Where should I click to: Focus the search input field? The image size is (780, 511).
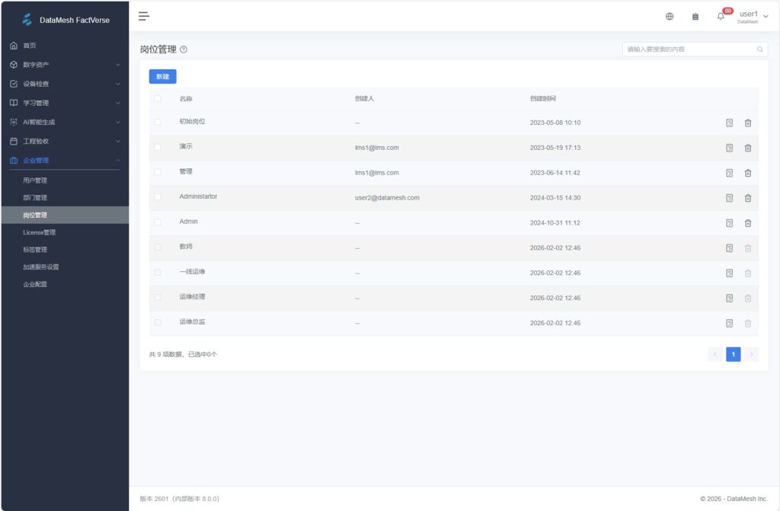pos(689,50)
